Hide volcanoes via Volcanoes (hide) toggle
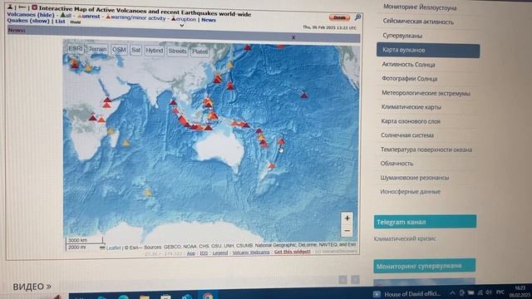Screen dimensions: 532x299 point(31,15)
